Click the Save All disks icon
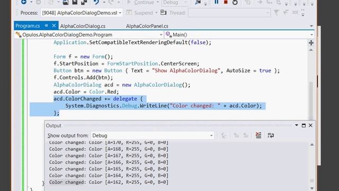The height and width of the screenshot is (191, 339). pos(84,2)
